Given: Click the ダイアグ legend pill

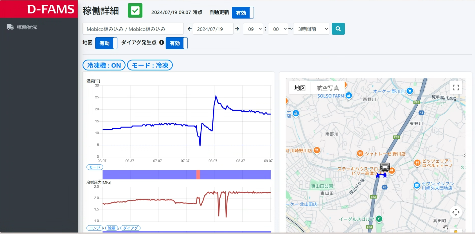Looking at the screenshot, I should 130,228.
